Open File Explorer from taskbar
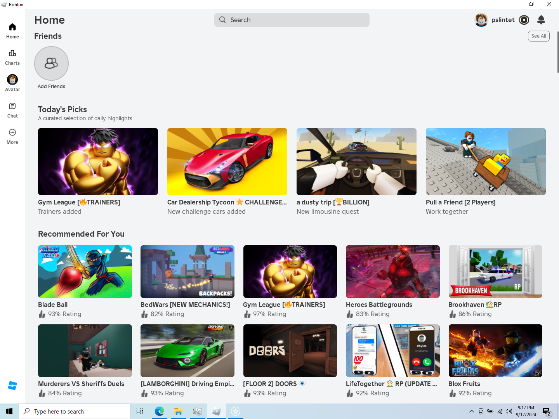Viewport: 559px width, 419px height. [178, 411]
